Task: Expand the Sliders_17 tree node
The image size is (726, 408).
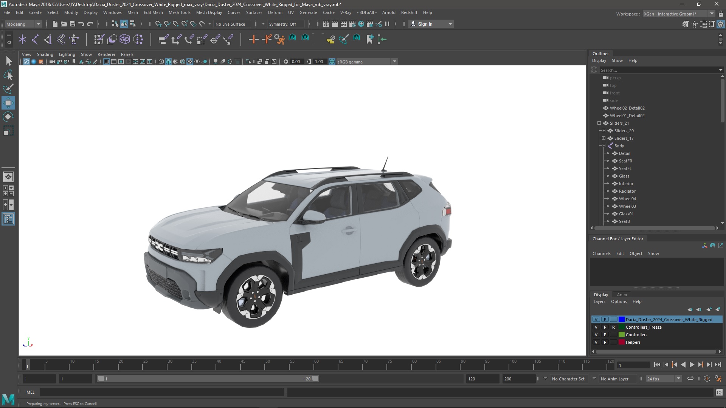Action: 603,138
